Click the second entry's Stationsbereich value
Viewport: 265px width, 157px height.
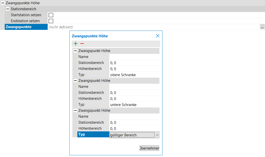coord(134,93)
